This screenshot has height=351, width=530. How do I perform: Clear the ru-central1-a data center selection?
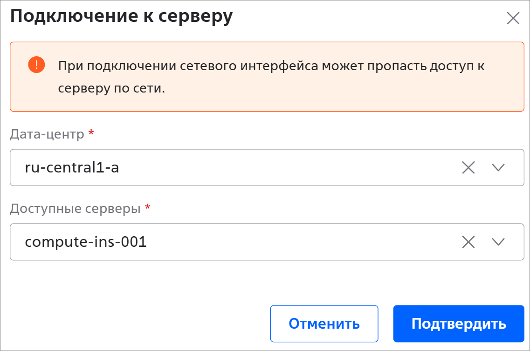(x=468, y=167)
